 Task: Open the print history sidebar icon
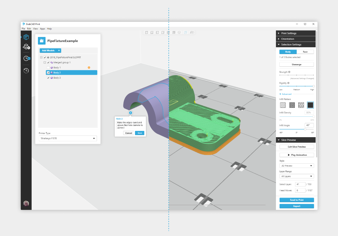click(x=26, y=70)
